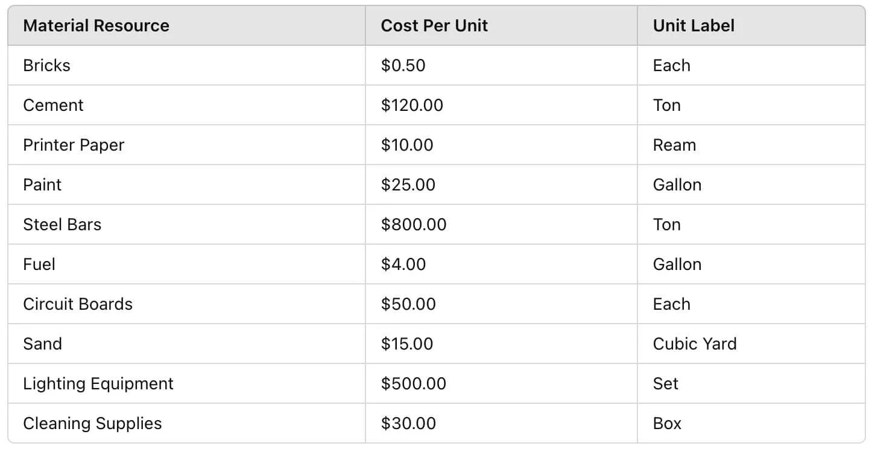Select the Fuel material cell
Viewport: 872px width, 452px height.
39,265
